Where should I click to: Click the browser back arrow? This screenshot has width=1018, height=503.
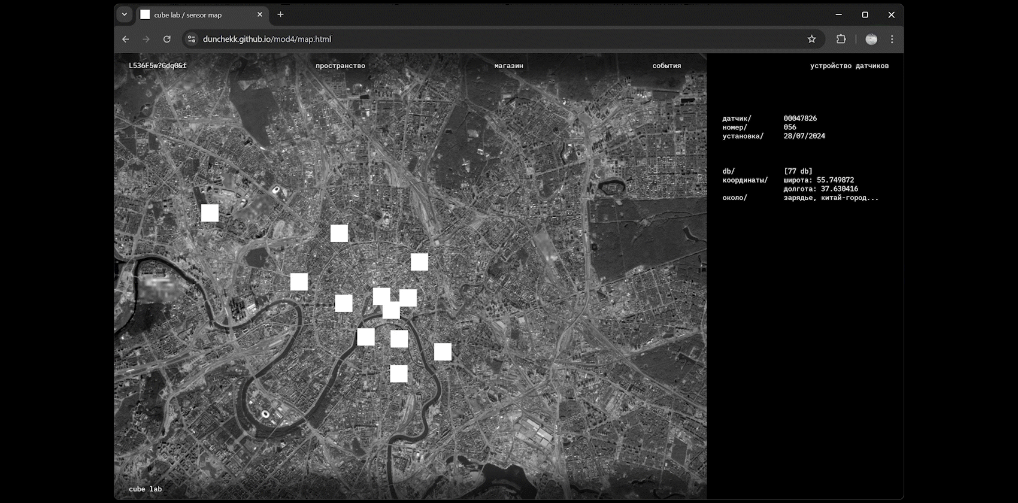[126, 39]
